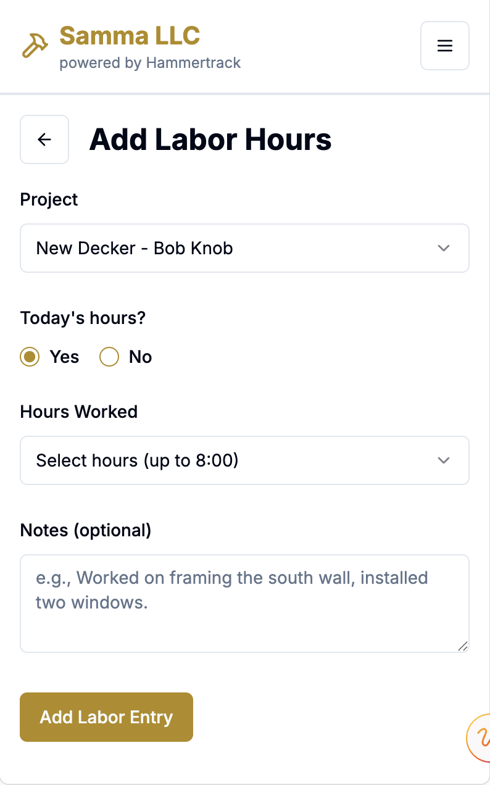490x785 pixels.
Task: Go back using the left arrow button
Action: [x=44, y=139]
